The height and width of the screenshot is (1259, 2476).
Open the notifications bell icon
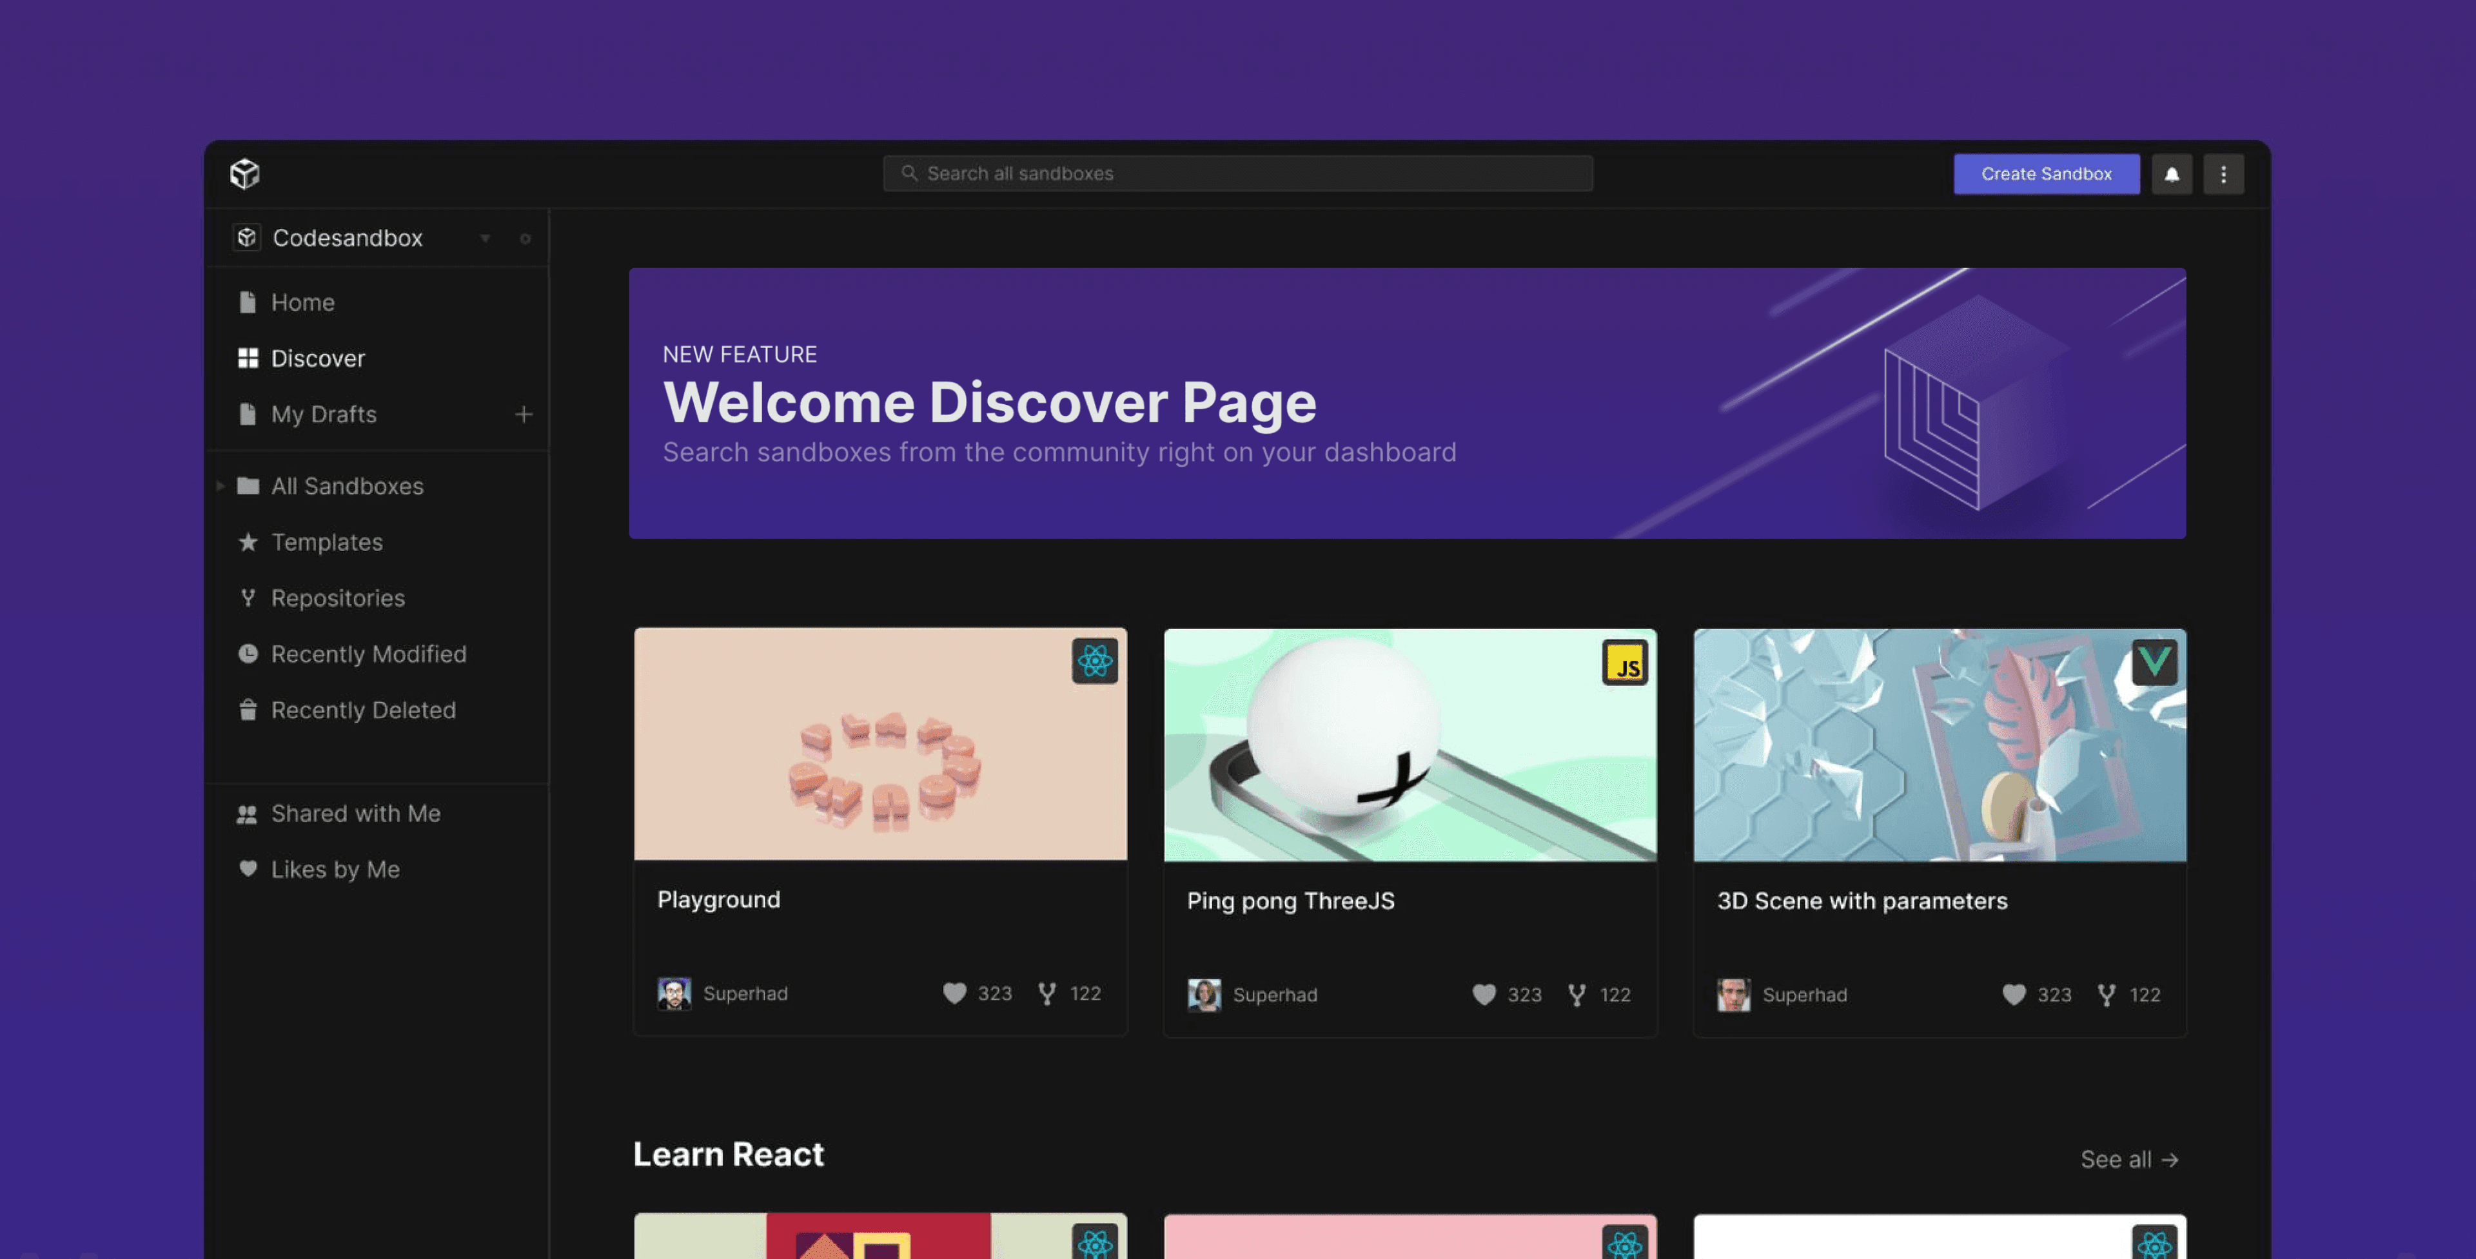2172,173
